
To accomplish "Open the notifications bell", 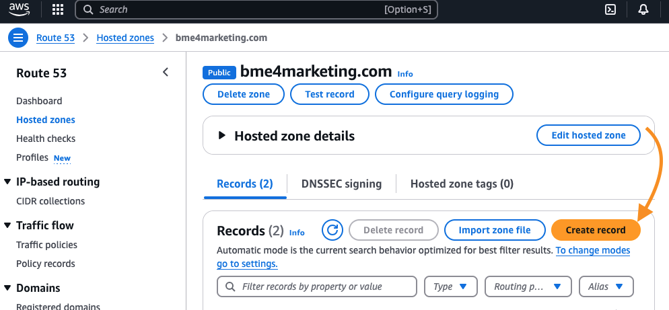I will [643, 9].
